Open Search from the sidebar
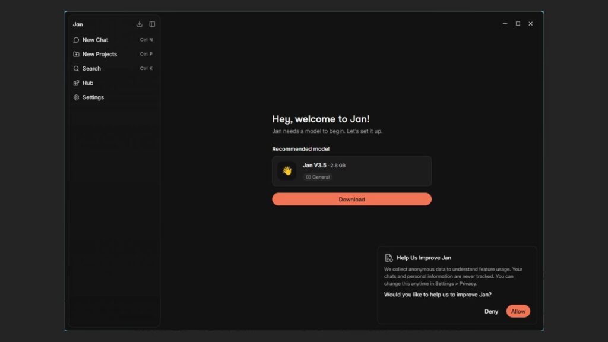Viewport: 608px width, 342px height. [113, 69]
